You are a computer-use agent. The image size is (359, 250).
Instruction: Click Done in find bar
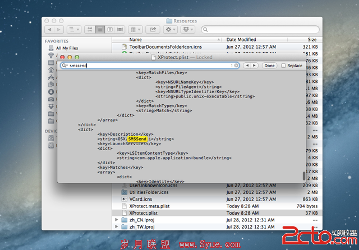coord(269,66)
